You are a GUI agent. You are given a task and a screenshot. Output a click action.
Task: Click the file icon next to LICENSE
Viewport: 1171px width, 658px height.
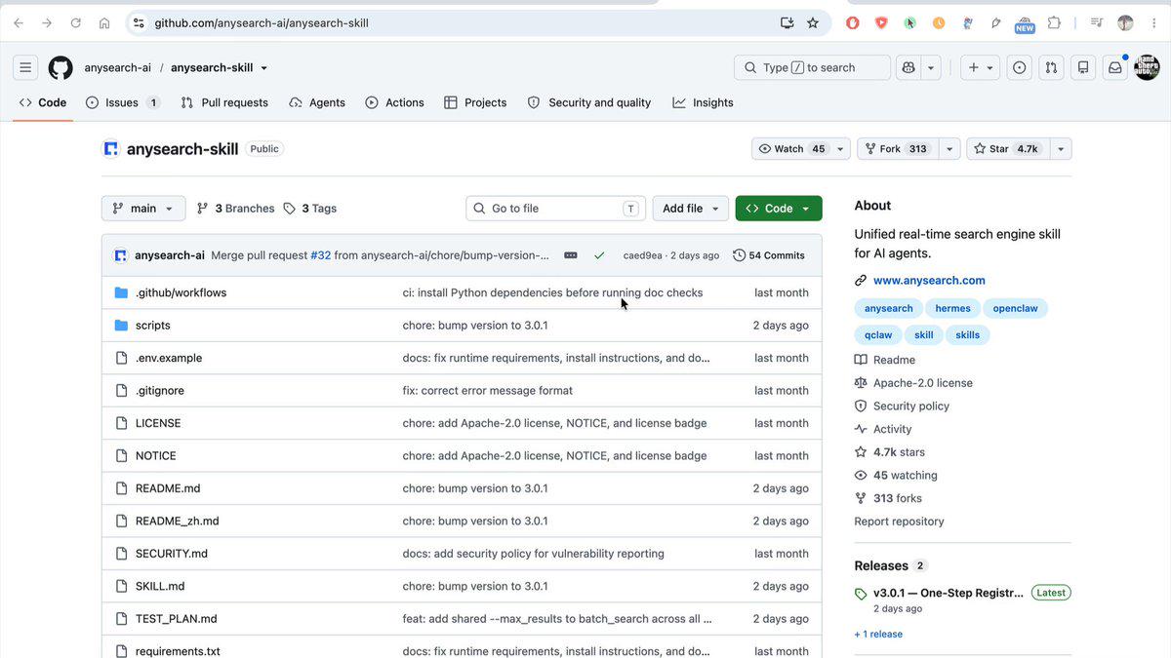(121, 423)
